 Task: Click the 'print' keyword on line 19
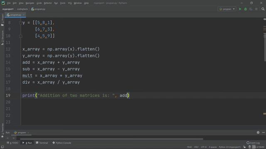(29, 96)
